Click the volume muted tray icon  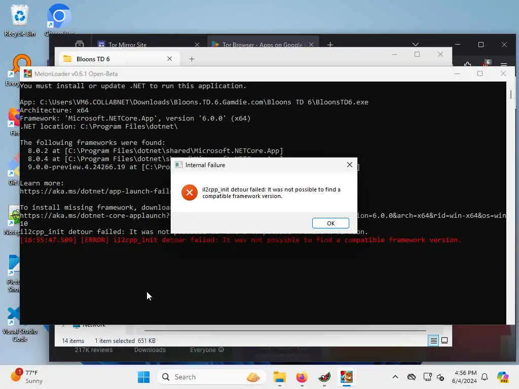click(x=440, y=377)
